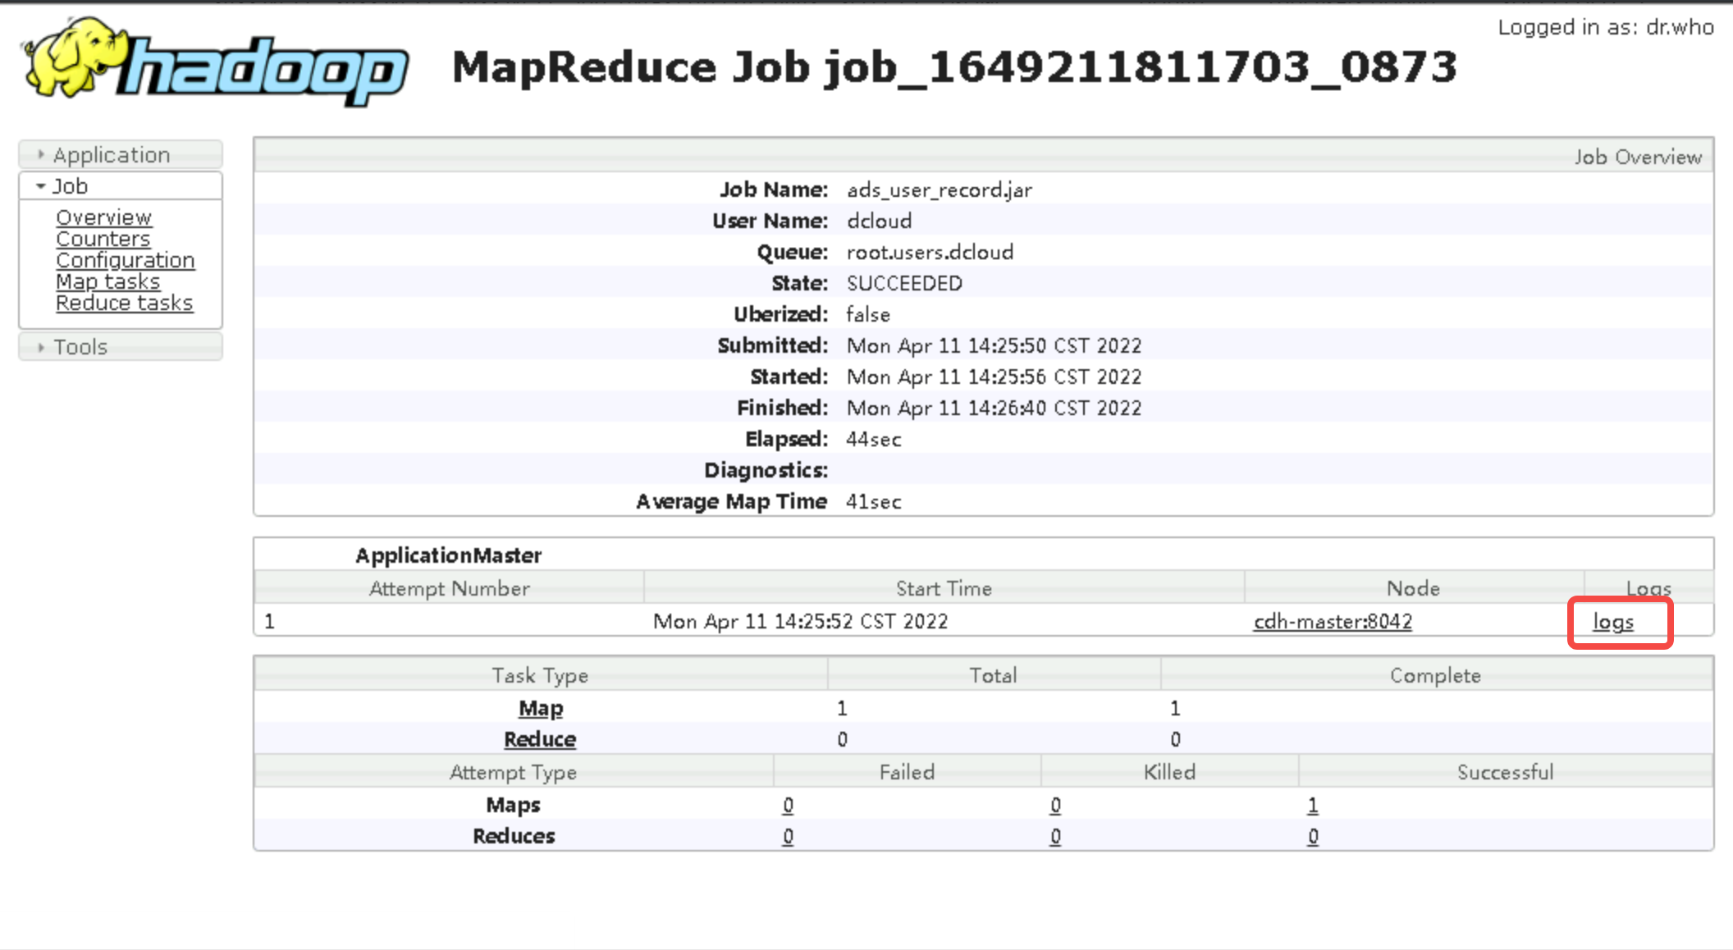Expand the Application sidebar section

[x=120, y=154]
